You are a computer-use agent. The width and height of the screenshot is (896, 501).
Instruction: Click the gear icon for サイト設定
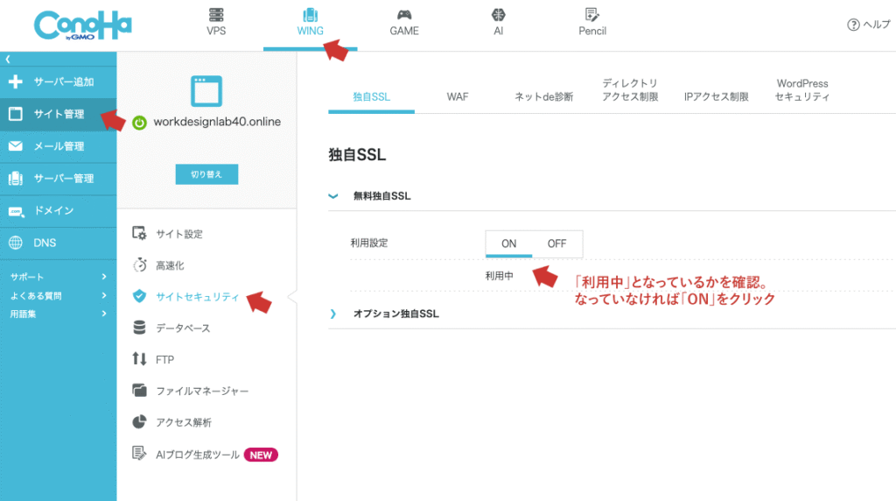(x=139, y=233)
